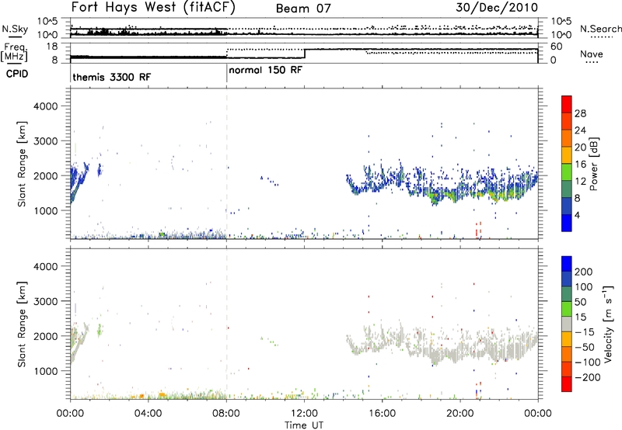Click the "normal 150 RF" CPID entry

point(265,70)
